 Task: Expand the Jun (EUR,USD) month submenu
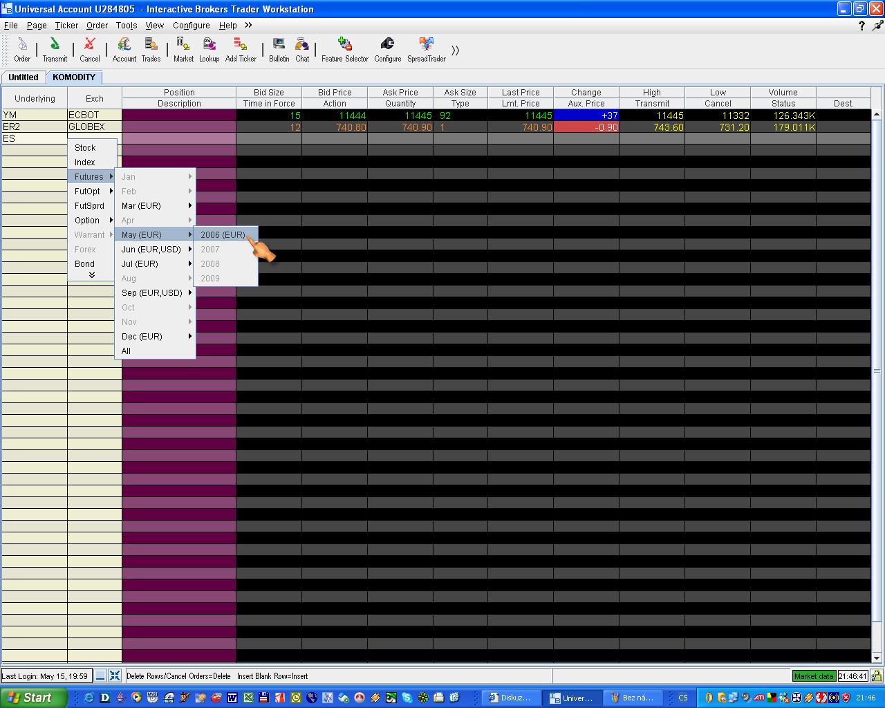[155, 250]
